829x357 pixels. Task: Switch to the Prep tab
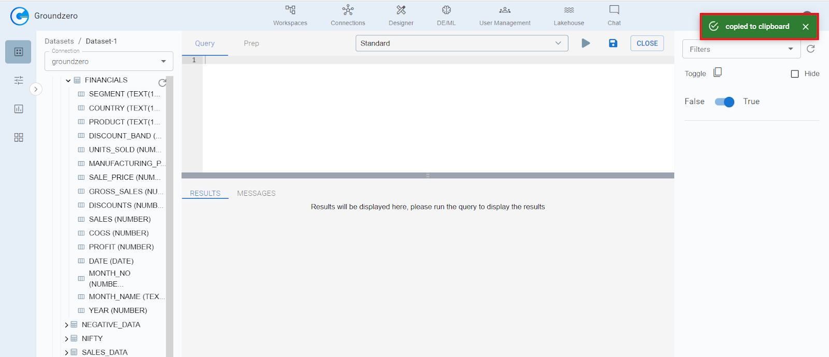[x=251, y=44]
